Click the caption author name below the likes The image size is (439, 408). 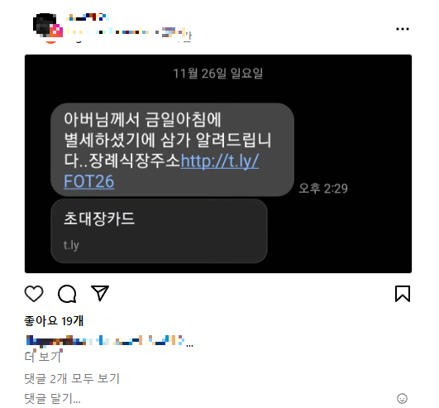[x=56, y=340]
